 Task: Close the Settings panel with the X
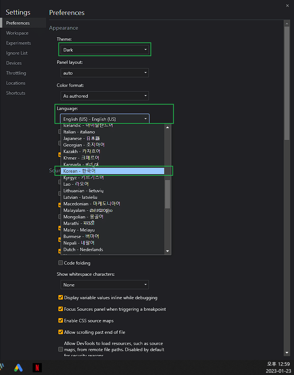pos(287,6)
